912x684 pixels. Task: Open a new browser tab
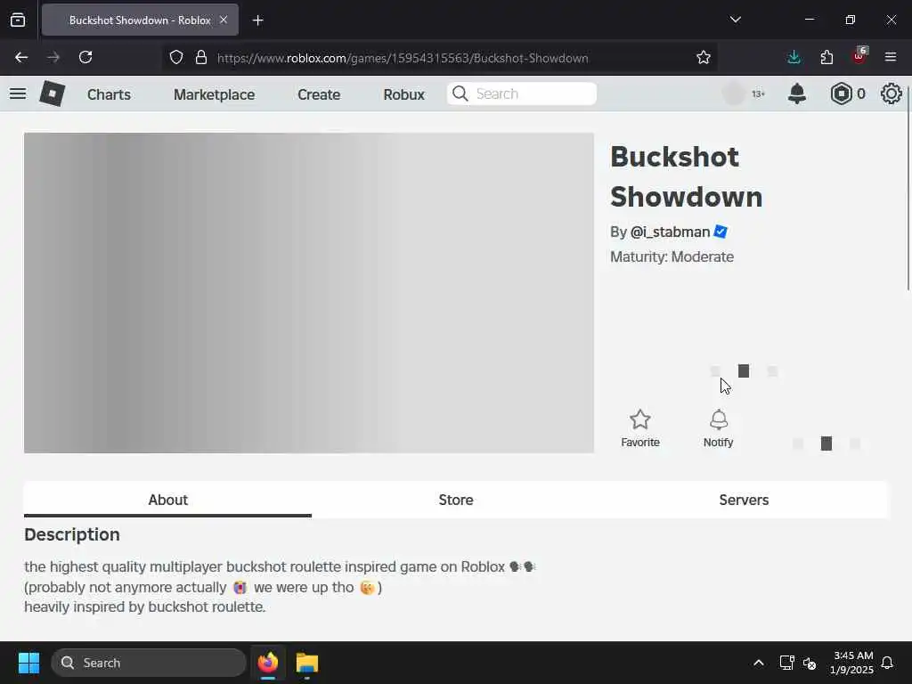tap(257, 20)
